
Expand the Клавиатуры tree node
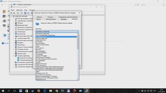pyautogui.click(x=13, y=32)
